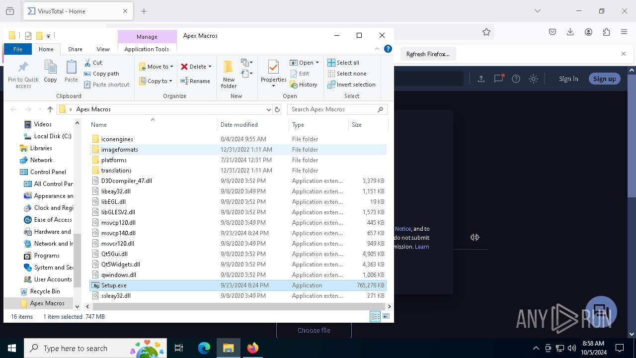Click Paste shortcut in ribbon
The width and height of the screenshot is (636, 358).
click(x=106, y=85)
